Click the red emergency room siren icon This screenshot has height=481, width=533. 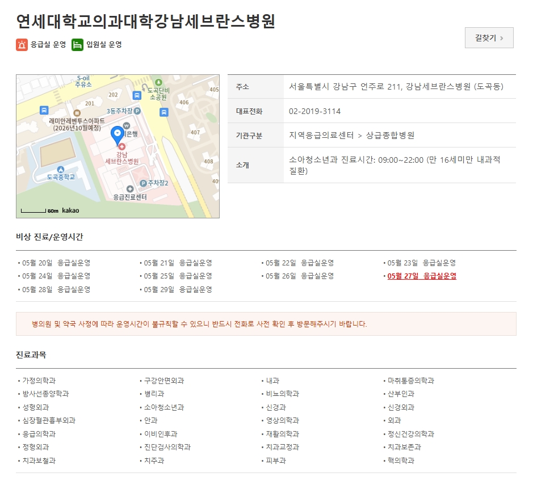(22, 44)
